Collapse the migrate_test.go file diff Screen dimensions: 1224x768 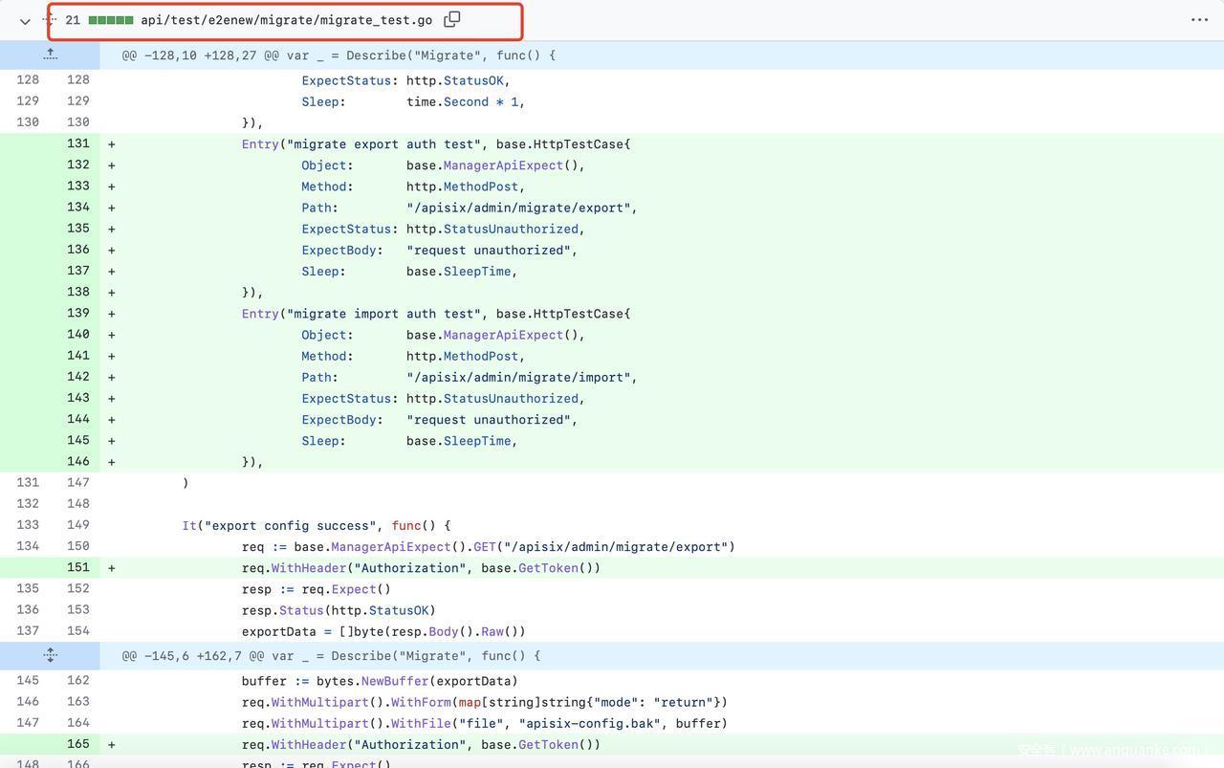25,20
